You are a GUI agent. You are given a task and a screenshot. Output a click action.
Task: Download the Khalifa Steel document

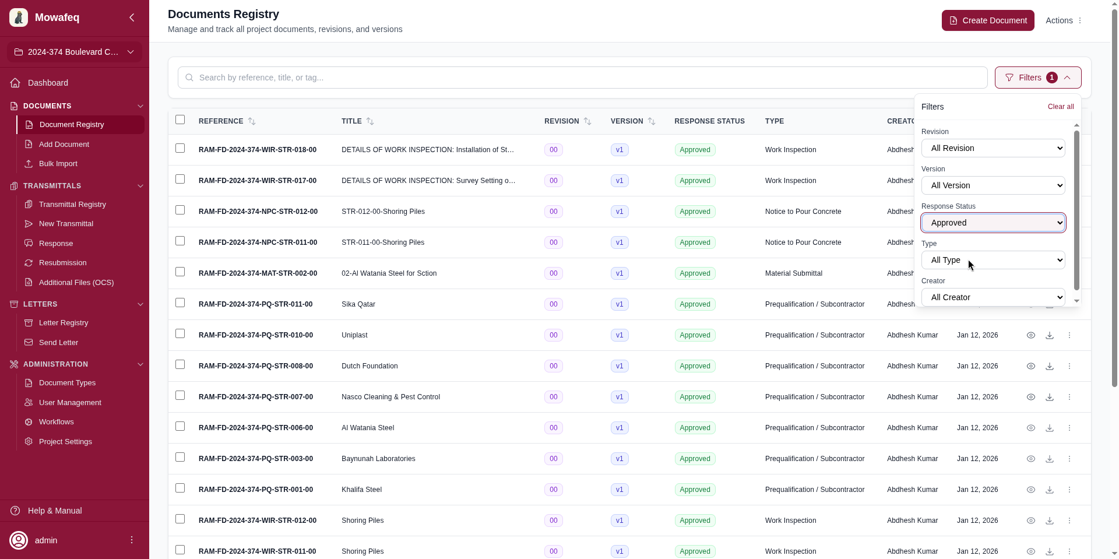click(x=1049, y=490)
